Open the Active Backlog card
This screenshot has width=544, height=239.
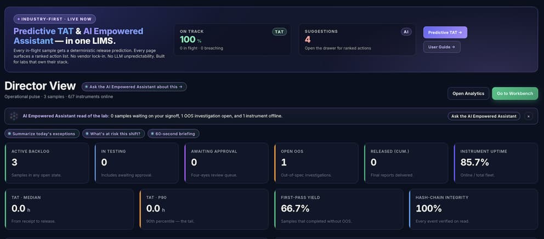click(47, 163)
